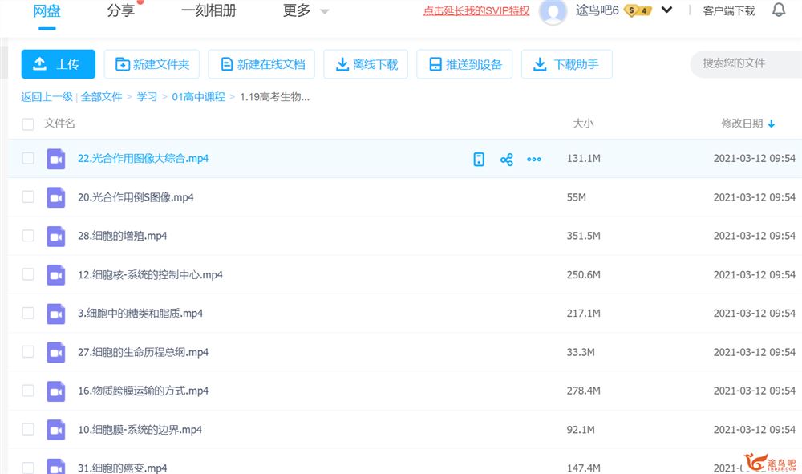Open the 一刻相册 tab
This screenshot has width=802, height=474.
point(209,10)
